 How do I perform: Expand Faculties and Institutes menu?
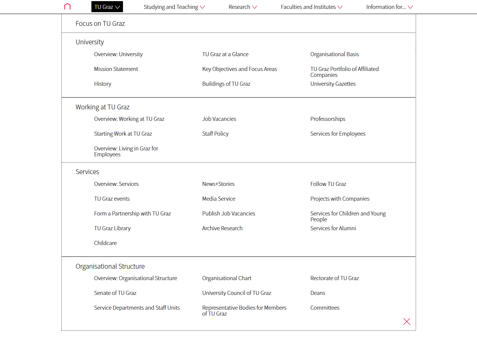coord(311,7)
